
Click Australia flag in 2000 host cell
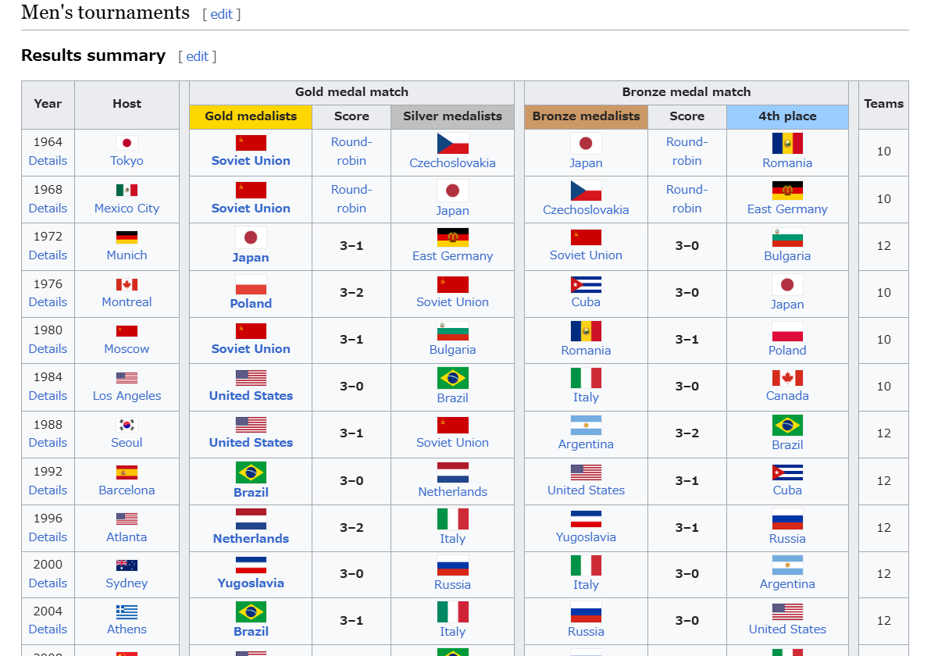click(x=127, y=565)
